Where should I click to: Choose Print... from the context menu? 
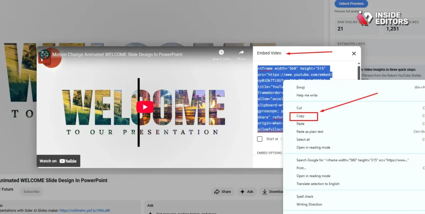pos(301,168)
